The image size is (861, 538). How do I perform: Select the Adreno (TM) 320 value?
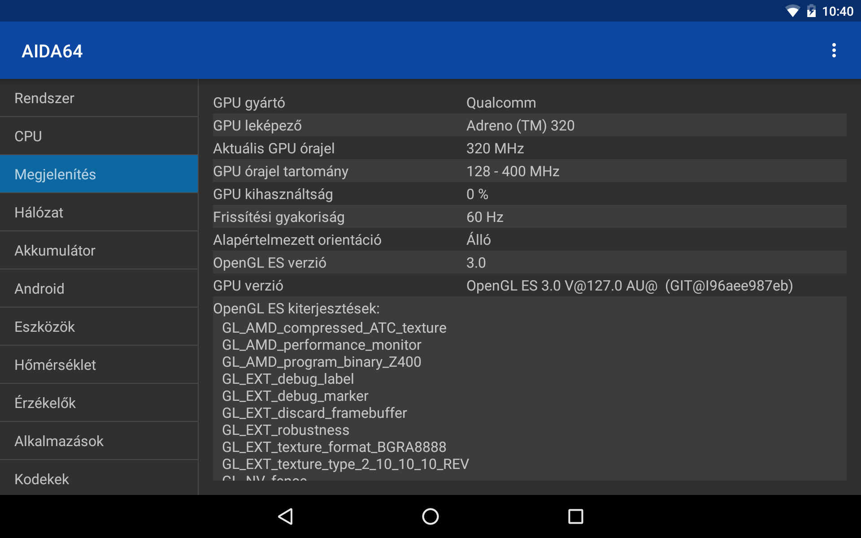[x=520, y=126]
